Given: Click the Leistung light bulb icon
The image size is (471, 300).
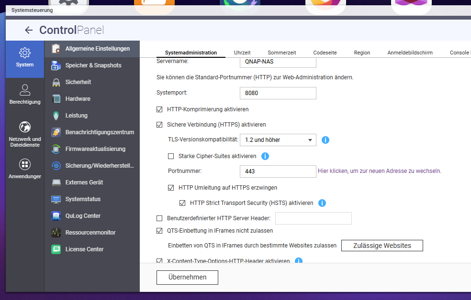Looking at the screenshot, I should 56,116.
